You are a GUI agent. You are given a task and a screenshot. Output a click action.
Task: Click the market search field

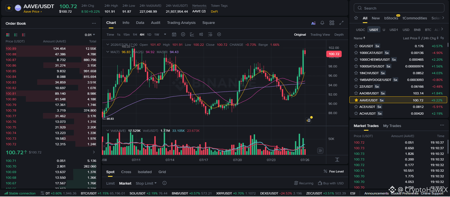click(x=399, y=8)
